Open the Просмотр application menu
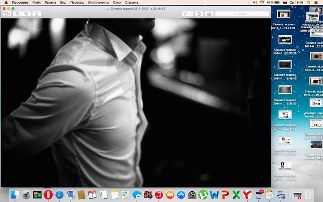 [x=20, y=3]
